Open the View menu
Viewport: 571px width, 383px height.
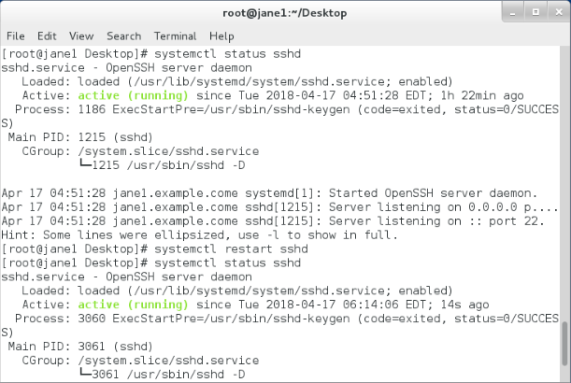[x=81, y=36]
